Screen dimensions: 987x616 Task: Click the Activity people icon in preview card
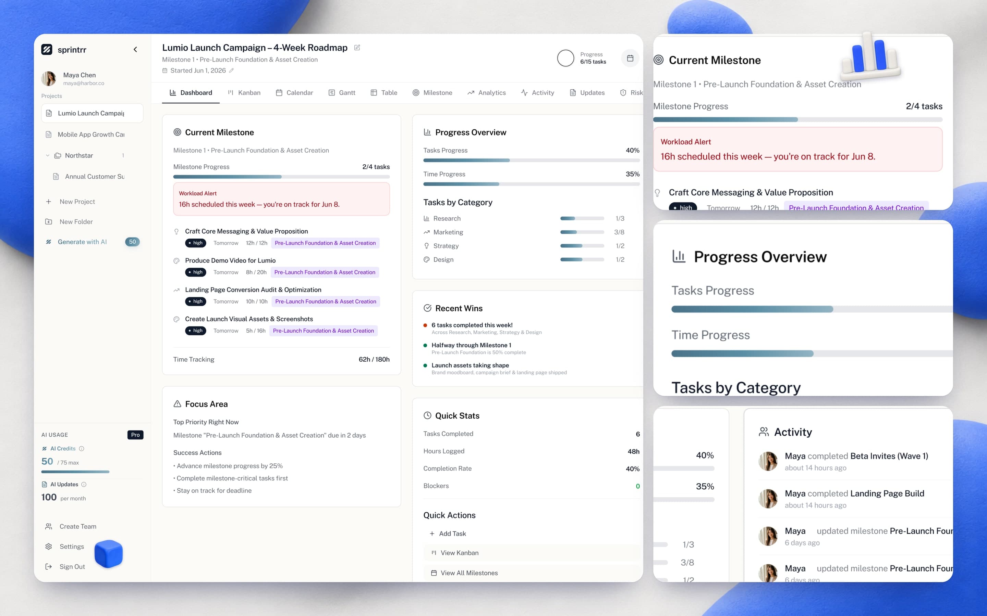764,432
